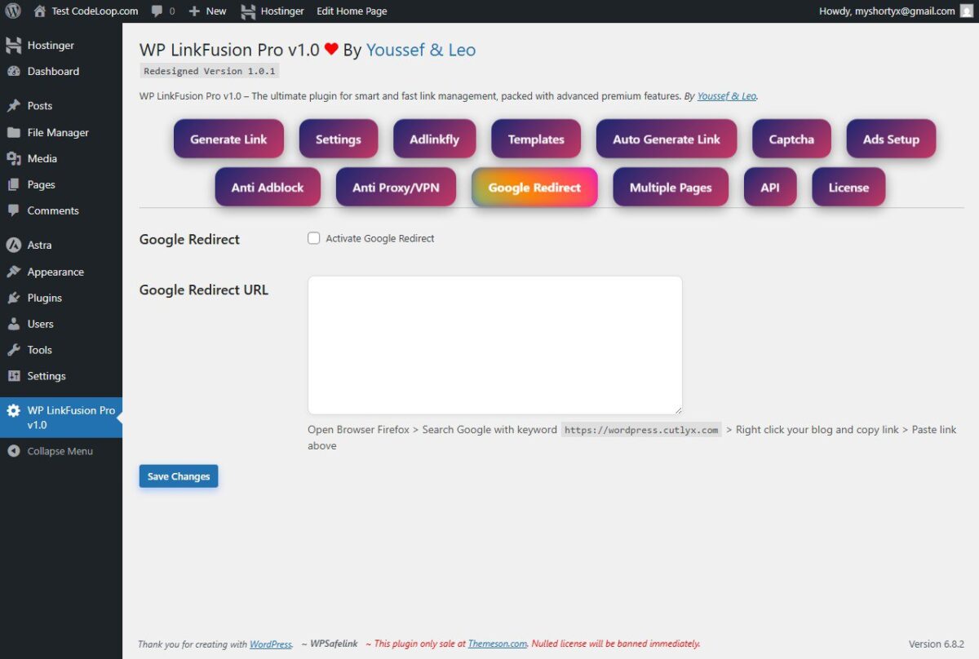Switch to the Anti Adblock tab
This screenshot has height=659, width=979.
[x=268, y=187]
